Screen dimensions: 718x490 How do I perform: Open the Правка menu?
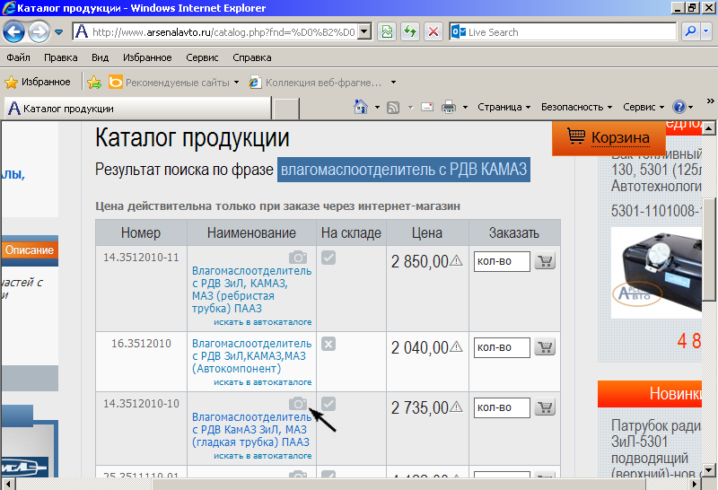[60, 57]
